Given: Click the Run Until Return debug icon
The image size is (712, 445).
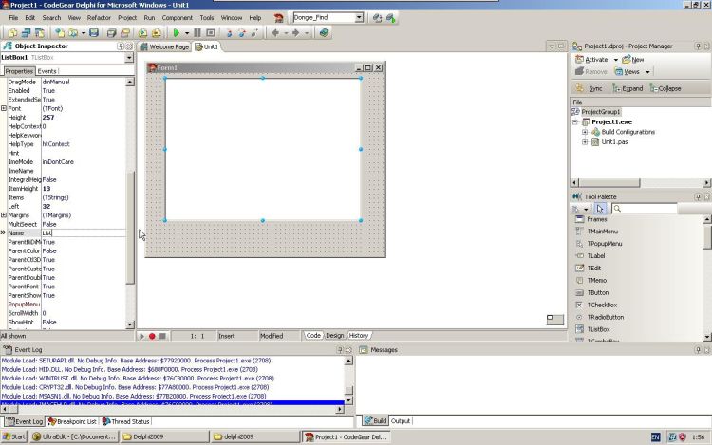Looking at the screenshot, I should pos(254,32).
